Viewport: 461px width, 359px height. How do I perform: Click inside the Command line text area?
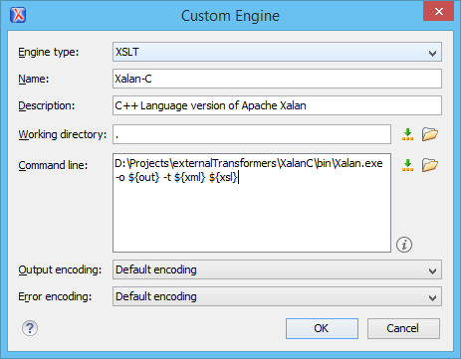(252, 203)
